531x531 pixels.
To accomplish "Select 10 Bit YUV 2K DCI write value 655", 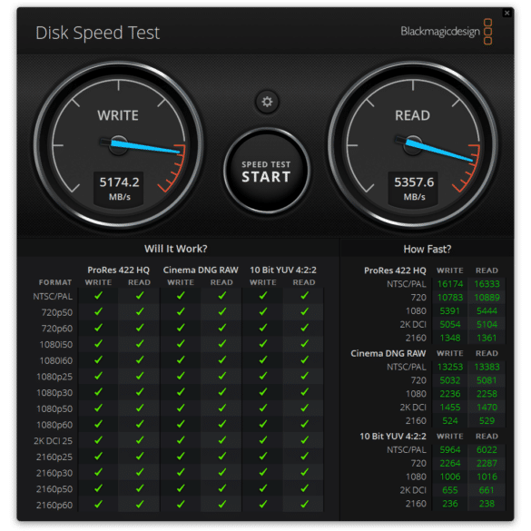I will pos(450,490).
